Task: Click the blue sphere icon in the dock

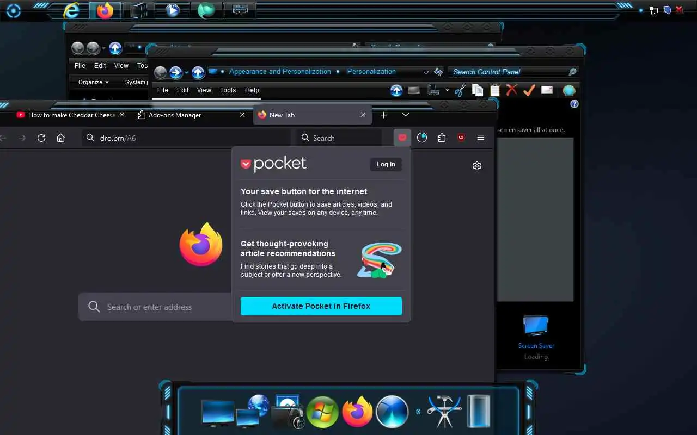Action: (392, 412)
